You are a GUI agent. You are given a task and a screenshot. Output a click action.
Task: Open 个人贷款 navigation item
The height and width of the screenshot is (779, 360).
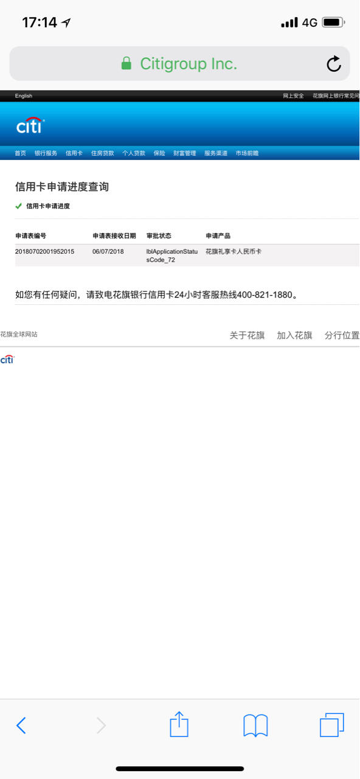click(134, 153)
